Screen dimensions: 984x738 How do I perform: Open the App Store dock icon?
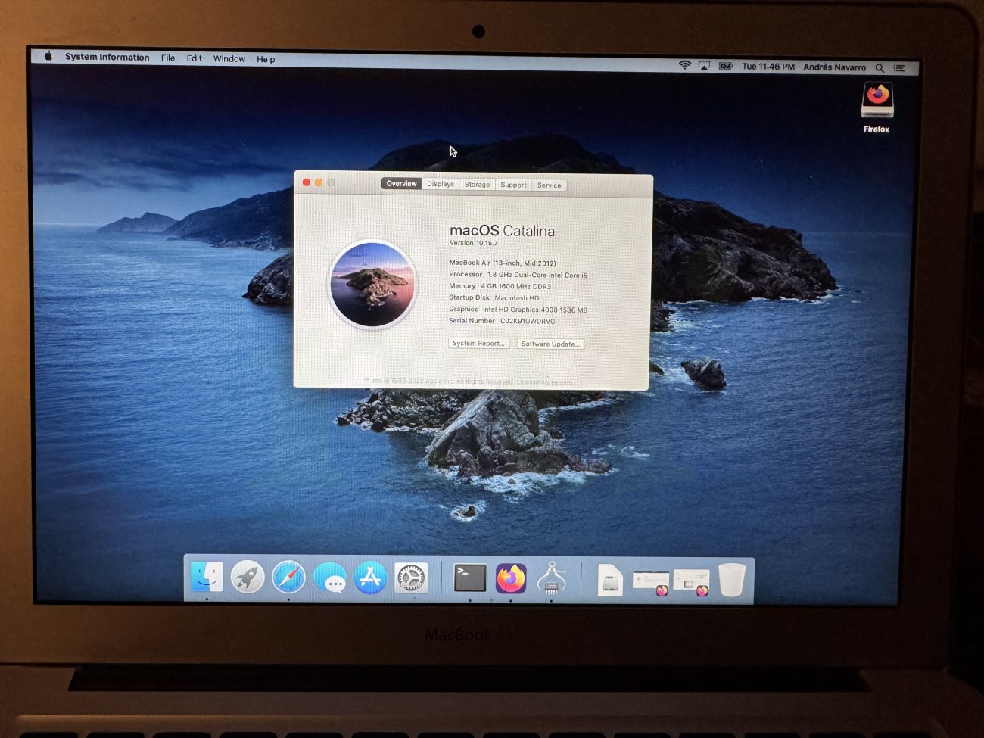(370, 578)
